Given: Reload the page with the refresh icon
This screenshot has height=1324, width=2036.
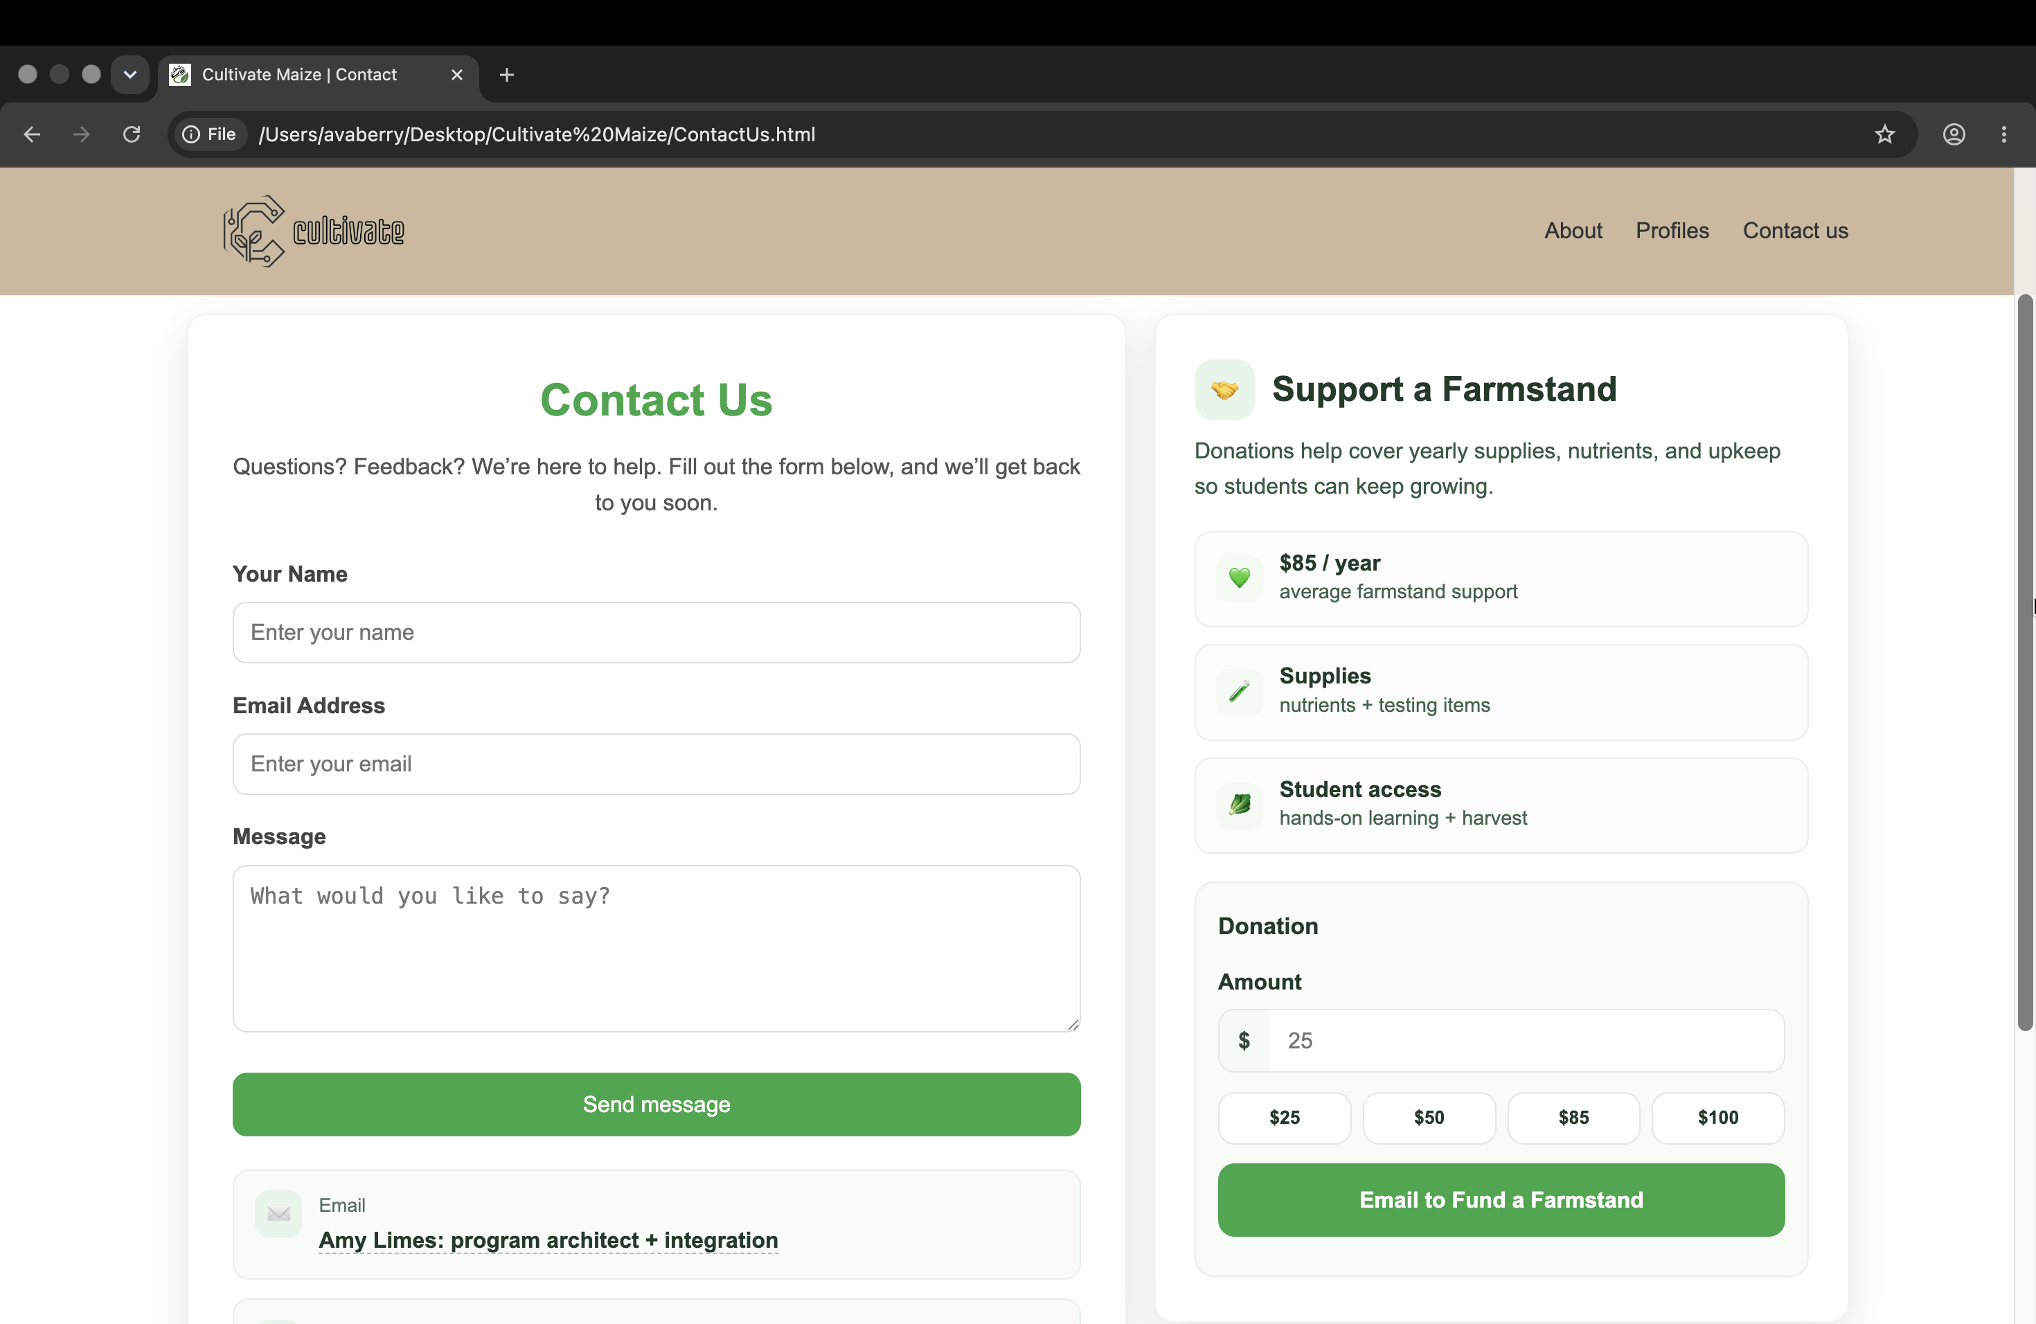Looking at the screenshot, I should pos(132,134).
